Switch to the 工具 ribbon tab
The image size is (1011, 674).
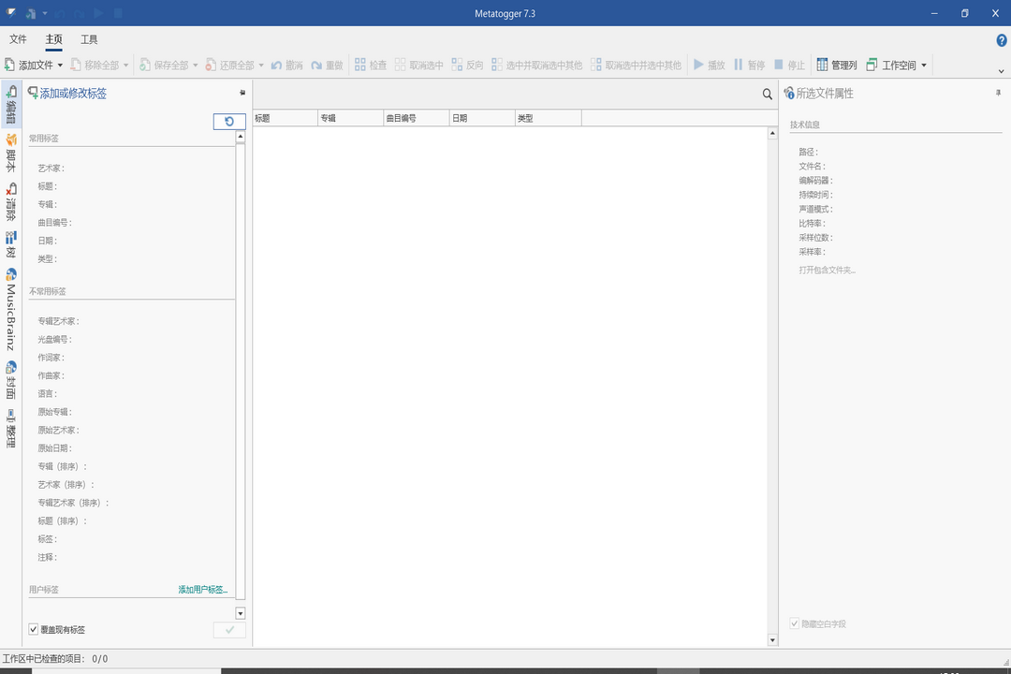click(x=89, y=38)
